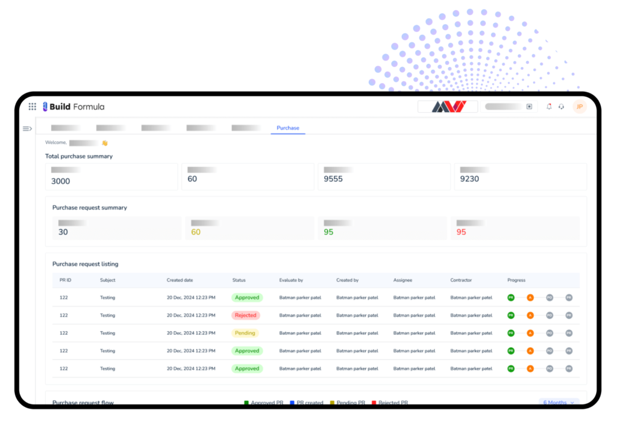
Task: Open the JP user avatar menu
Action: 580,107
